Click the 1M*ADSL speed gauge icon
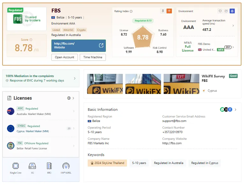The image size is (244, 185). pyautogui.click(x=66, y=166)
